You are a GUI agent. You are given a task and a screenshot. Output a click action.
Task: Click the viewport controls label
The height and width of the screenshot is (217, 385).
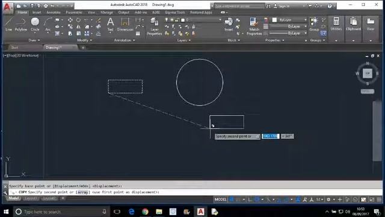(21, 55)
